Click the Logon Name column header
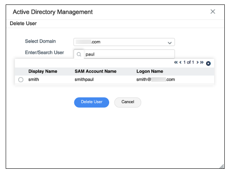 pos(150,71)
